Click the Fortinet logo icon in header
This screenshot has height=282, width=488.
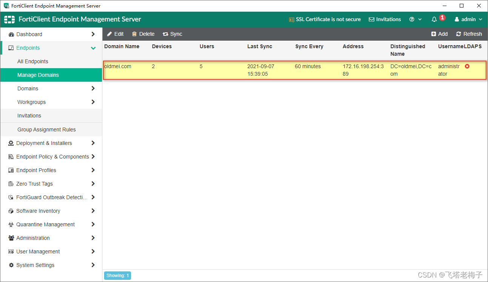click(9, 19)
